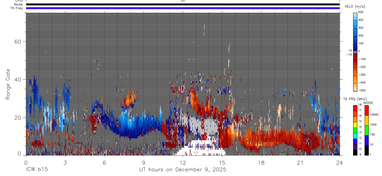Click the blue TX Freq strip above plot

(x=183, y=8)
